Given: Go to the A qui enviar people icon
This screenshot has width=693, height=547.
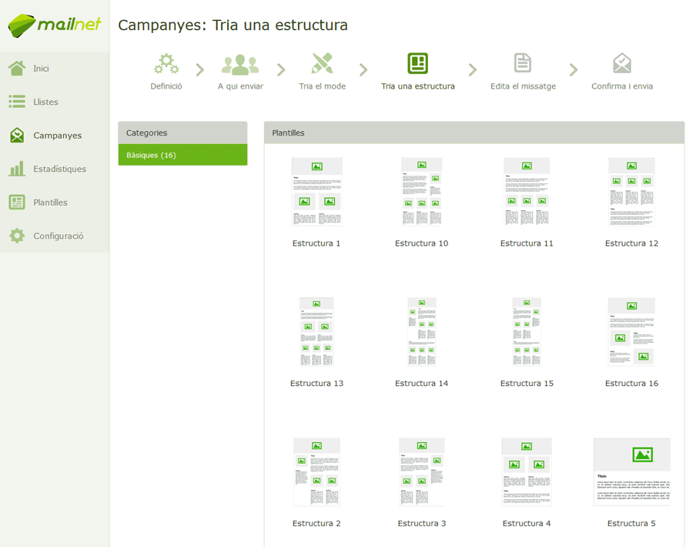Looking at the screenshot, I should (240, 65).
